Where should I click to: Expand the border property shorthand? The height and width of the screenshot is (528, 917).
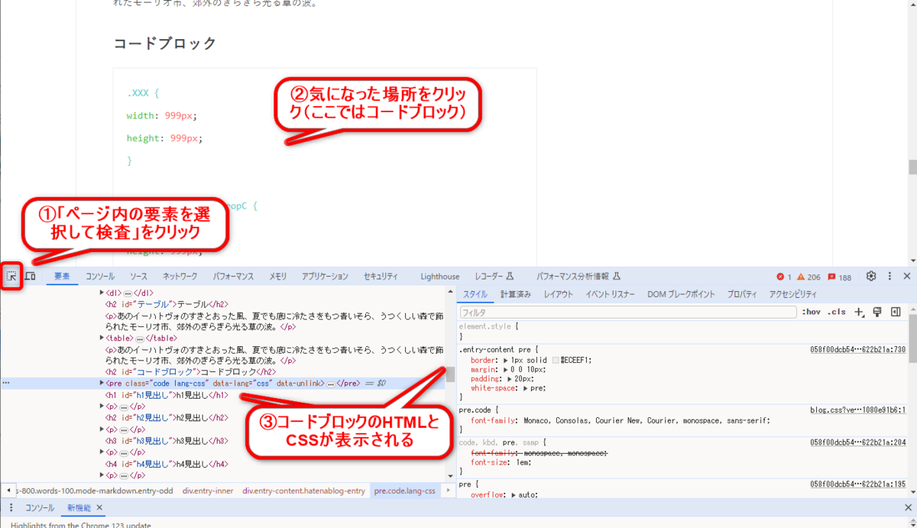[506, 360]
